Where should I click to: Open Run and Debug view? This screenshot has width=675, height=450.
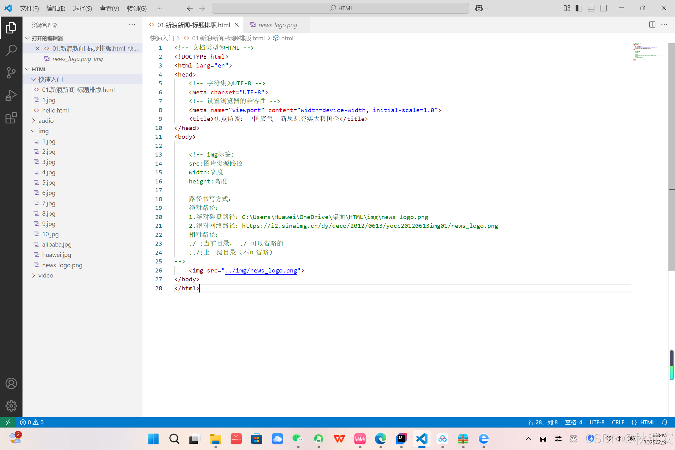(x=11, y=95)
